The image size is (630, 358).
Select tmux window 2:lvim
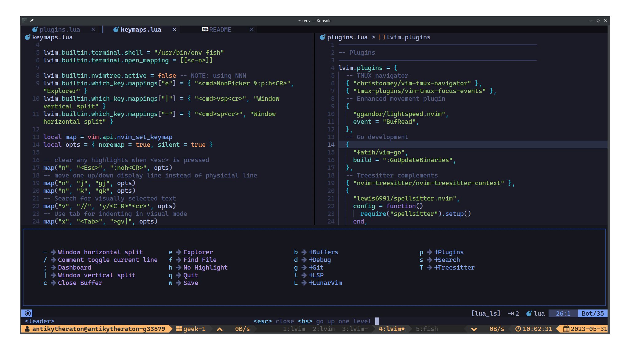click(323, 329)
